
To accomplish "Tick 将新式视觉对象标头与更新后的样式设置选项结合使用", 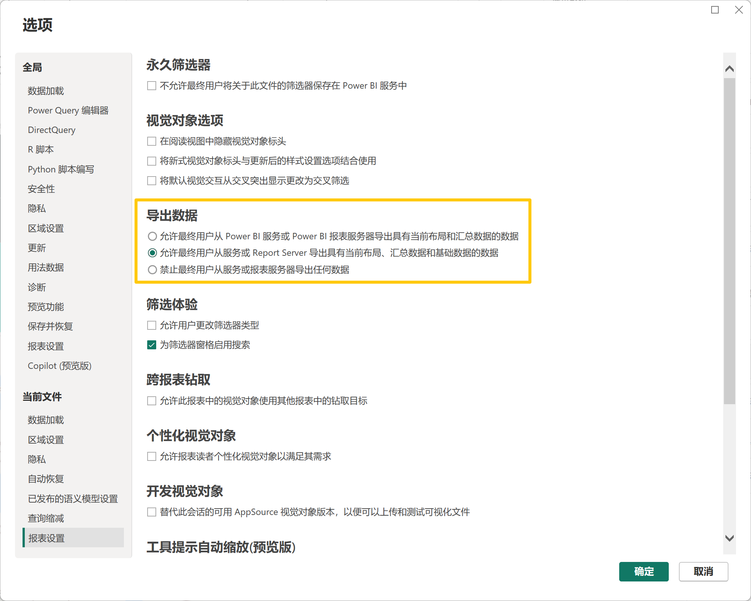I will pos(152,161).
